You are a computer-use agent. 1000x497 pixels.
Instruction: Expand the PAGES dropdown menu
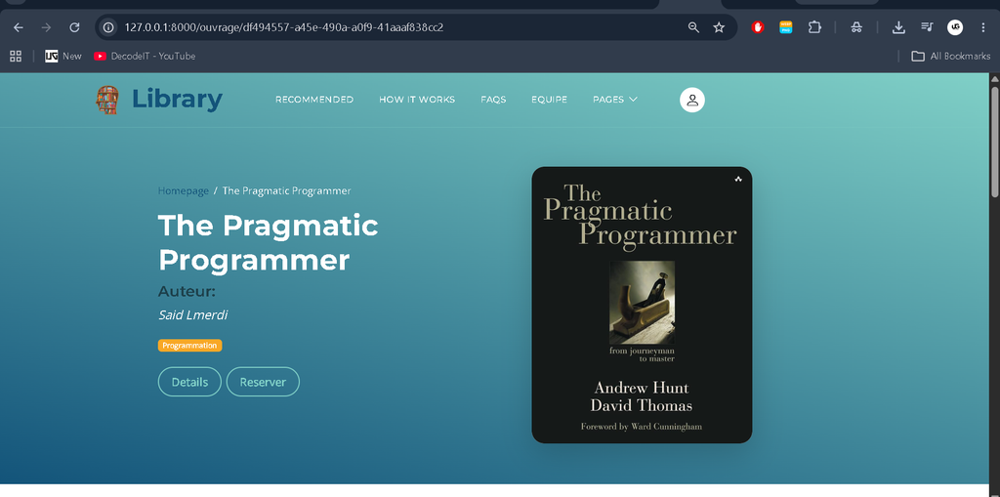click(615, 100)
